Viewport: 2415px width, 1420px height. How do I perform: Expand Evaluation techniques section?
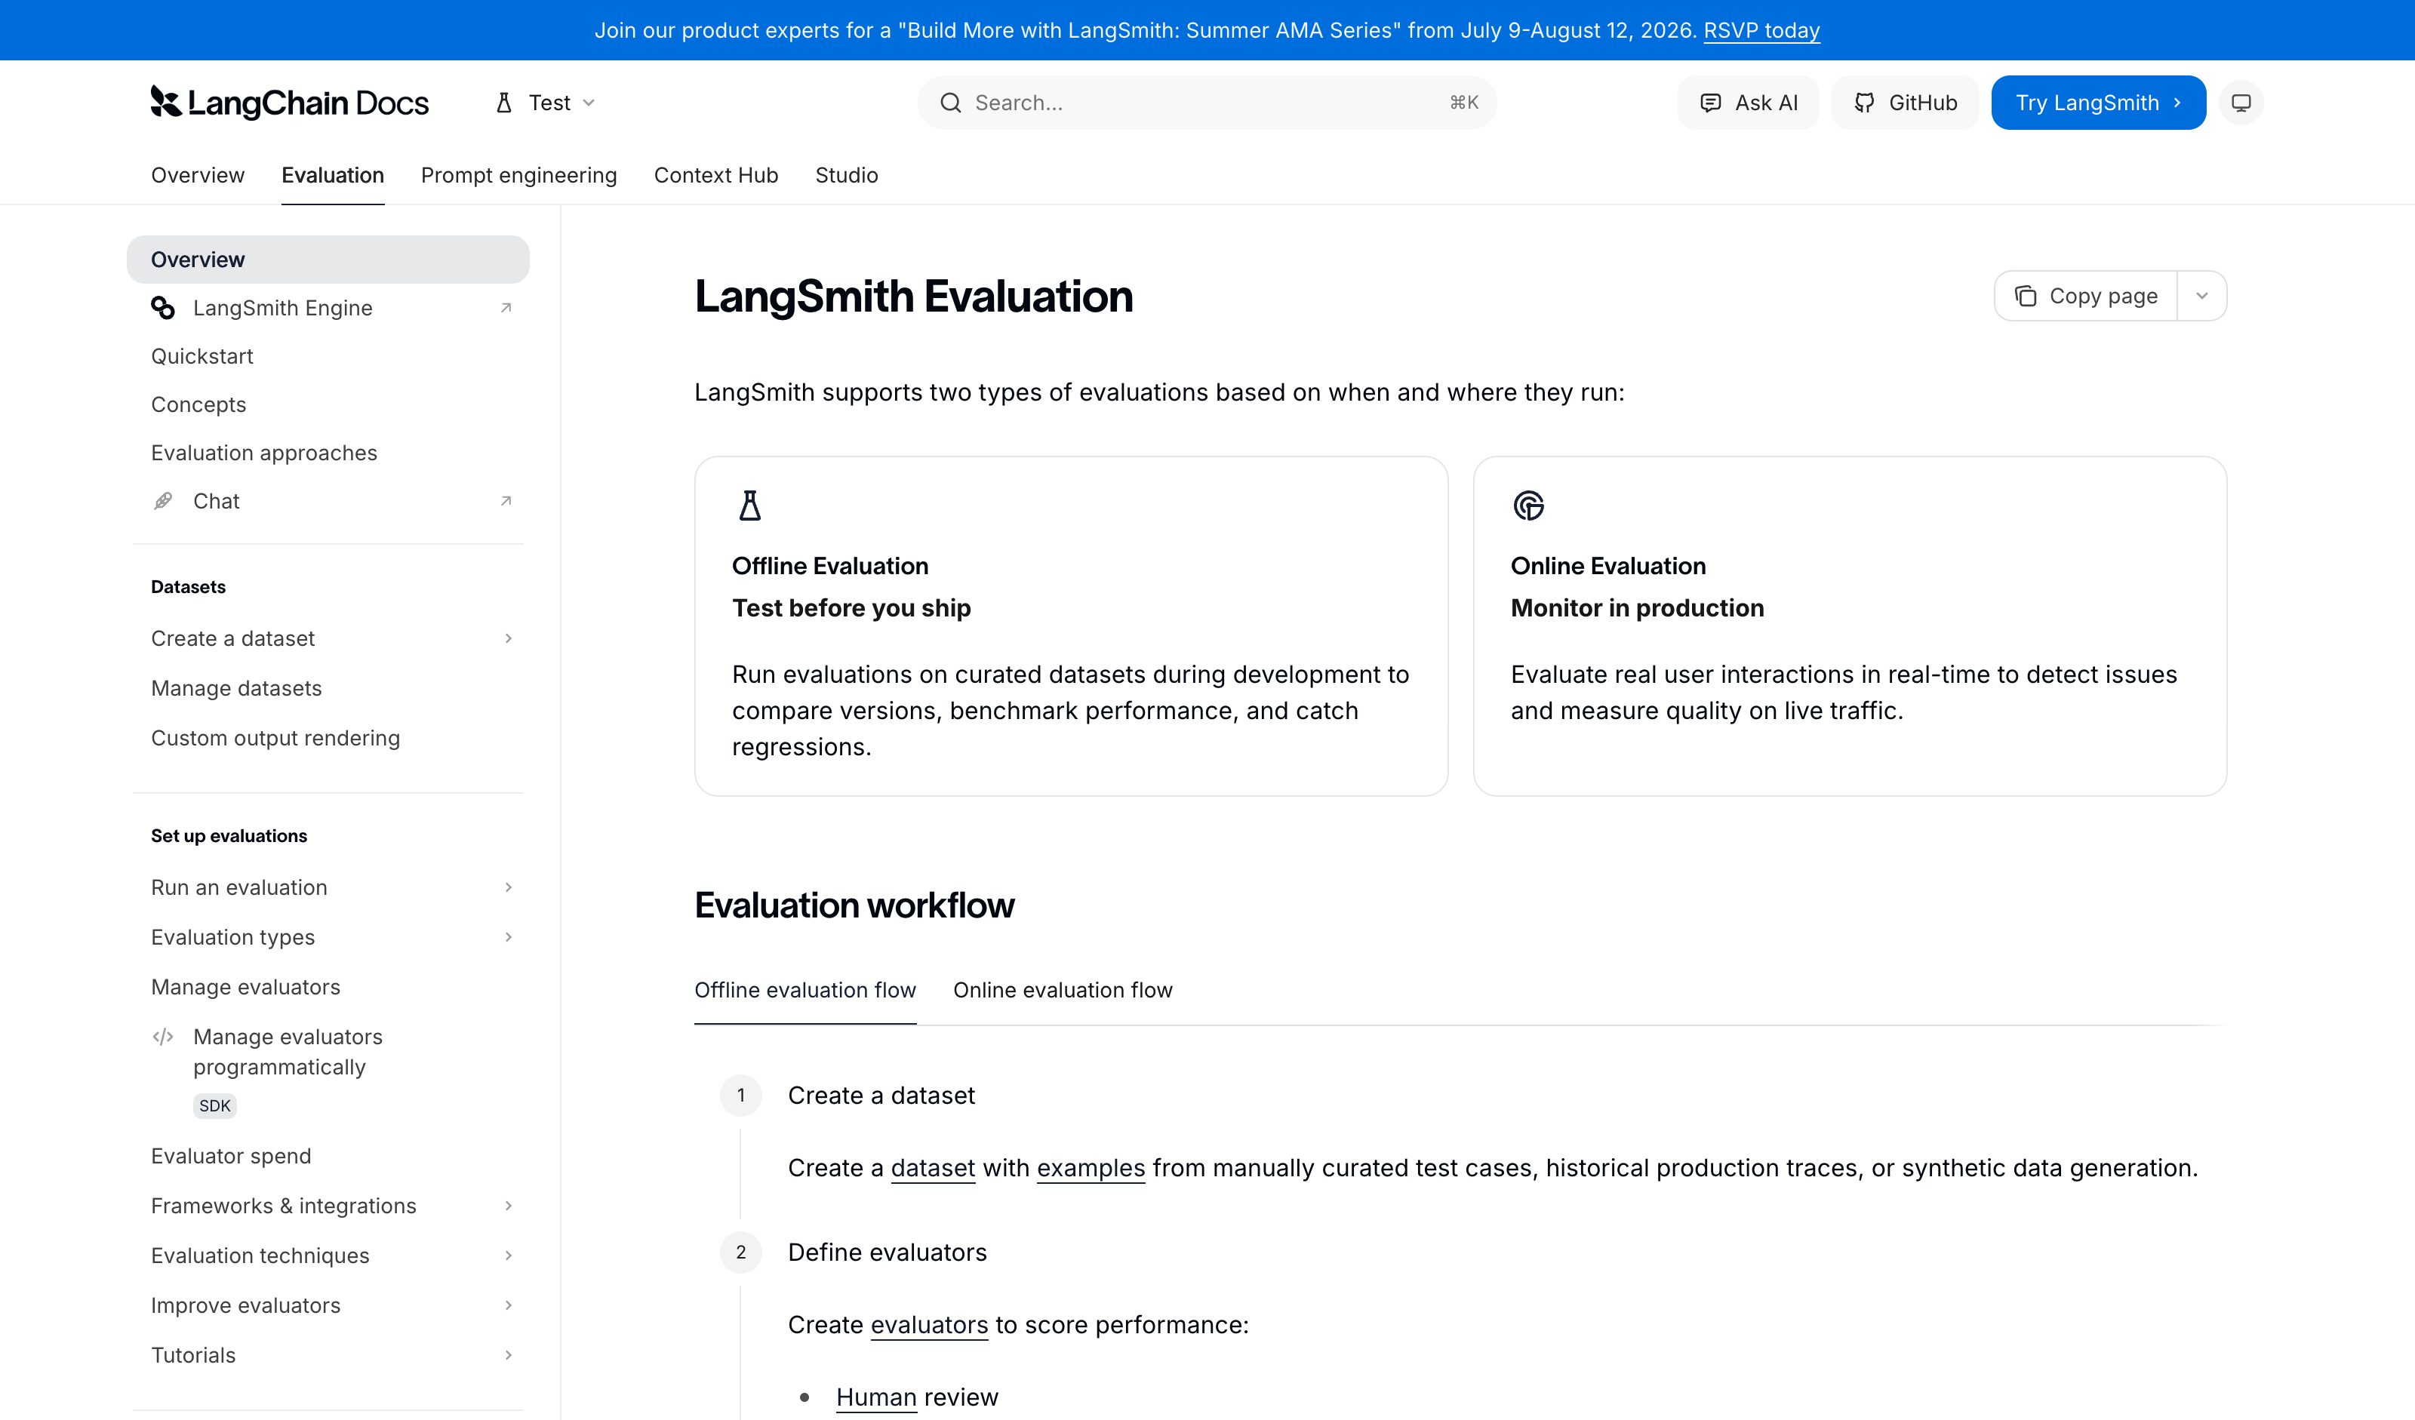tap(508, 1256)
